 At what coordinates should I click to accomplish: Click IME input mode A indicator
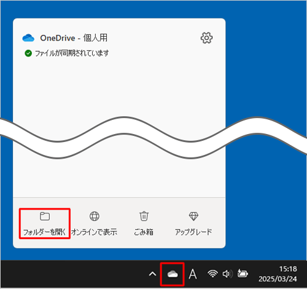[x=193, y=274]
